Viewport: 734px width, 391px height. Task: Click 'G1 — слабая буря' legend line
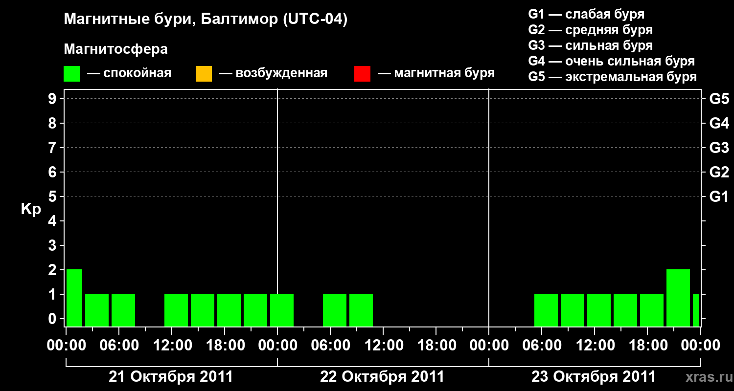586,14
